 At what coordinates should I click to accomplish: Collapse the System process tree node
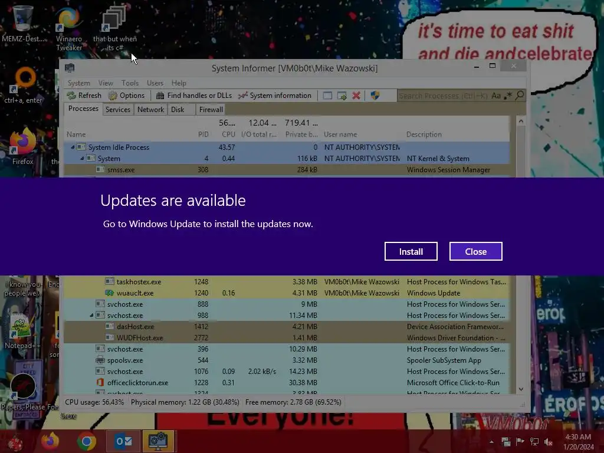(82, 158)
